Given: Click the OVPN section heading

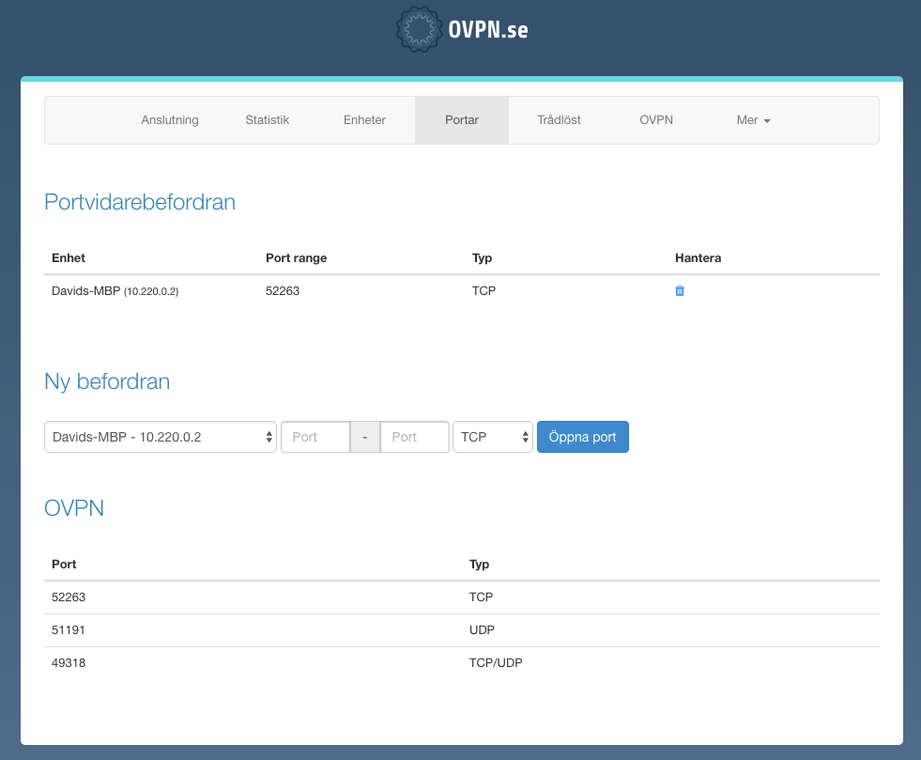Looking at the screenshot, I should tap(74, 508).
